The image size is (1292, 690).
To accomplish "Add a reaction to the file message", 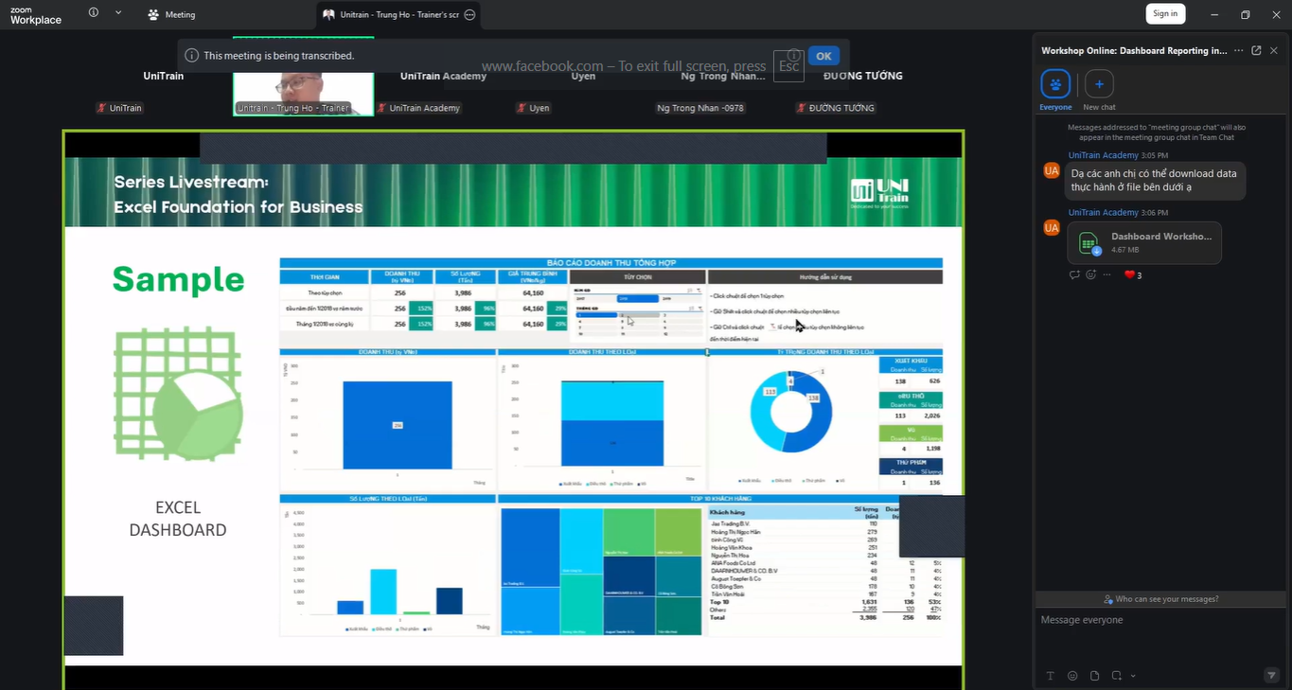I will tap(1090, 274).
